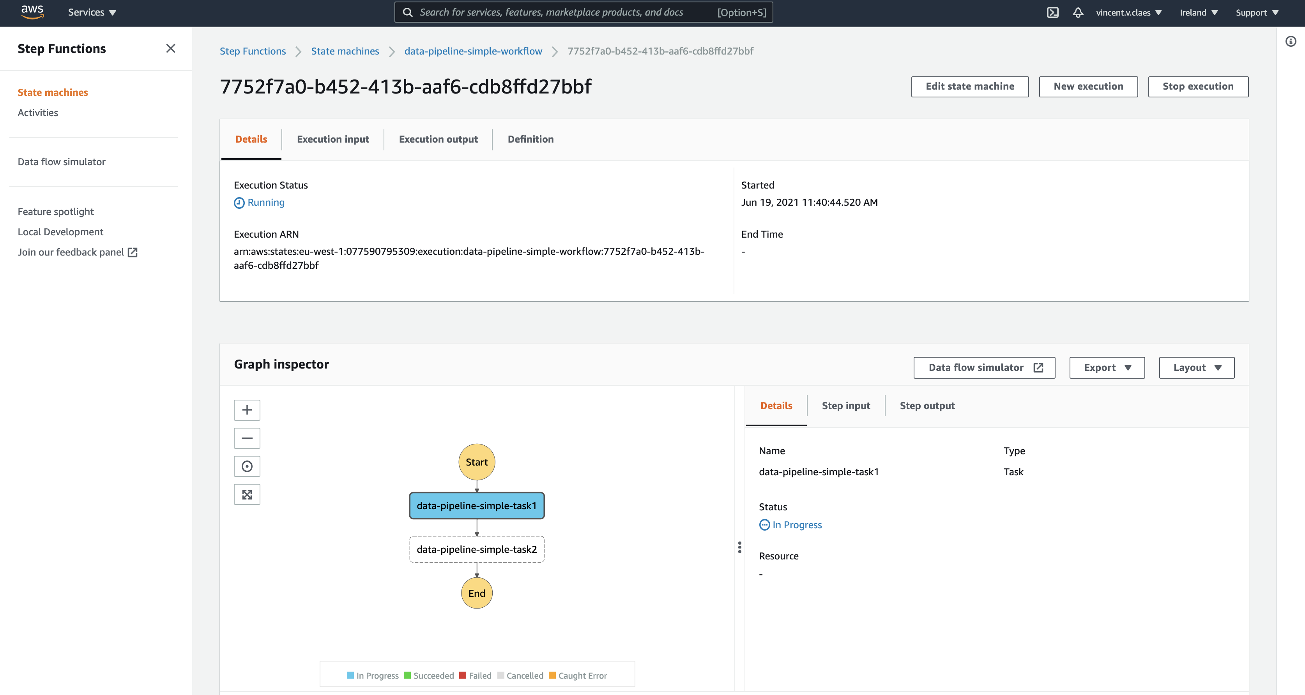
Task: Select the data-pipeline-simple-task2 node
Action: coord(476,549)
